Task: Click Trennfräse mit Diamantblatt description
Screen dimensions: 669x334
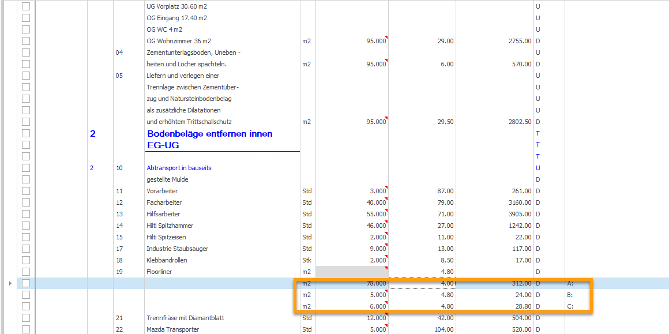Action: [x=186, y=318]
